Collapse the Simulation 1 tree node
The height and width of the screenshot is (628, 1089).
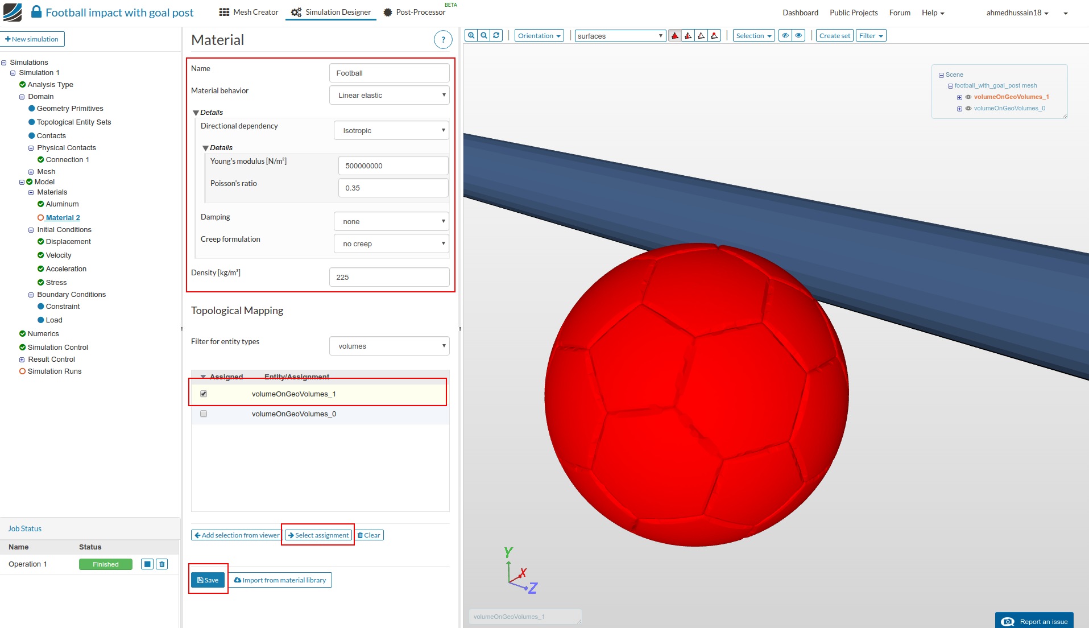click(13, 73)
